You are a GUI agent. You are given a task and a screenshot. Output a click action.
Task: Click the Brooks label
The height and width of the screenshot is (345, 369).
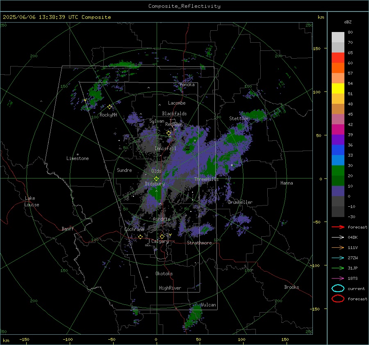[x=292, y=287]
